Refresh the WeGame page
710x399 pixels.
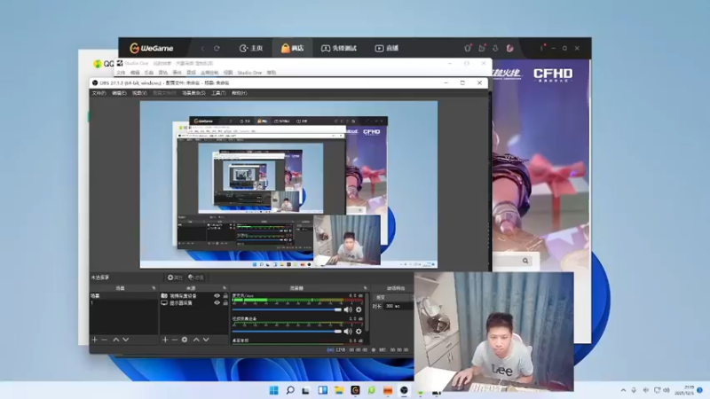tap(217, 49)
